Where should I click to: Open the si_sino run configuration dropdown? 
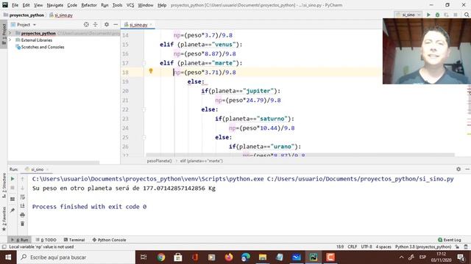408,15
